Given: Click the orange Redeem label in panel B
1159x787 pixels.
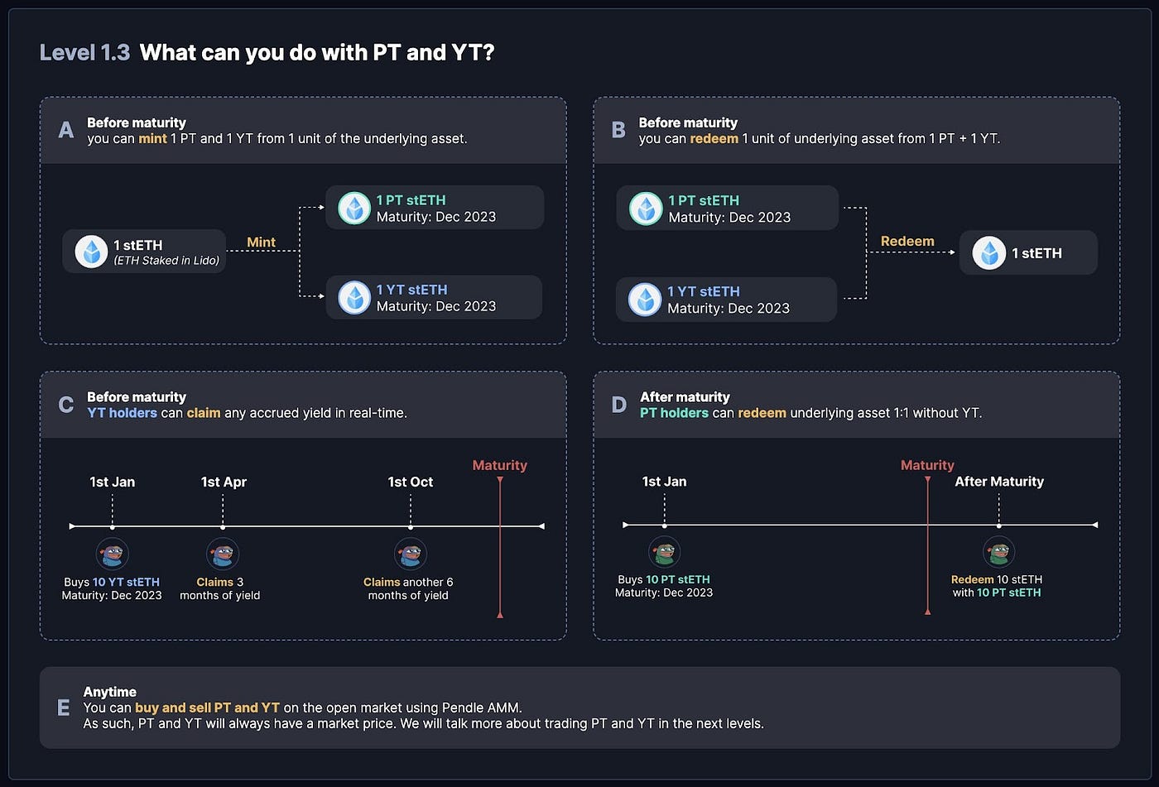Looking at the screenshot, I should [x=907, y=242].
